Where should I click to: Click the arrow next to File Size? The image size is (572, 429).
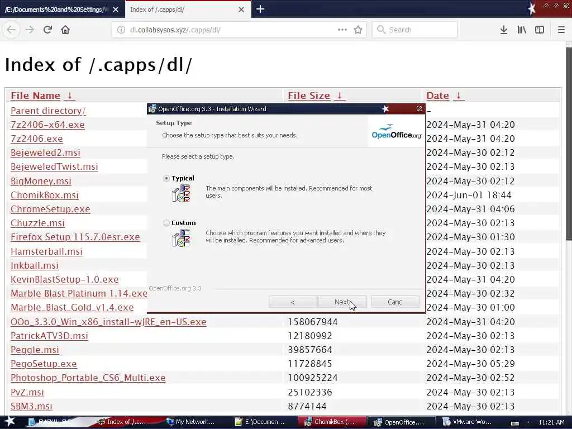[x=340, y=96]
